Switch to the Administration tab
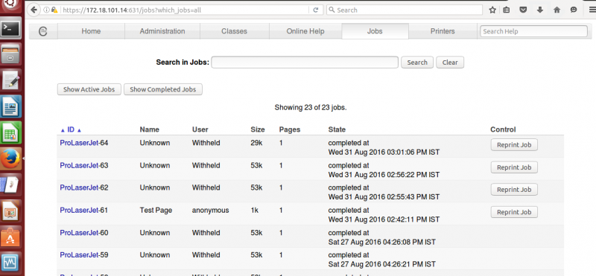596x276 pixels. click(x=162, y=31)
